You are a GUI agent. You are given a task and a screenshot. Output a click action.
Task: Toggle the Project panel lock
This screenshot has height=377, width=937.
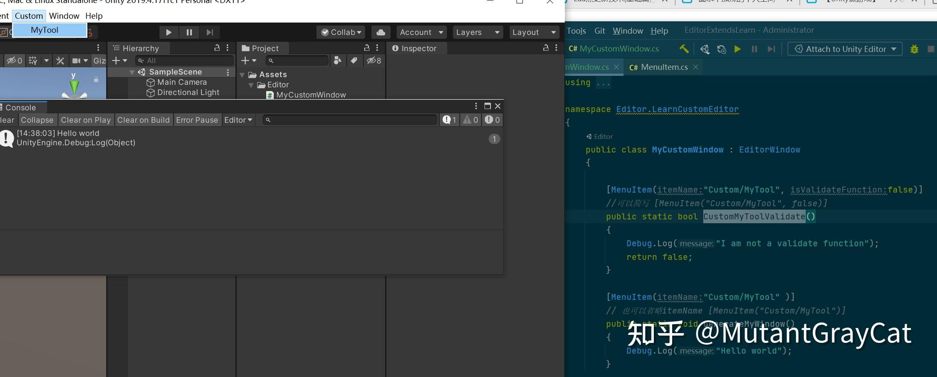point(367,48)
